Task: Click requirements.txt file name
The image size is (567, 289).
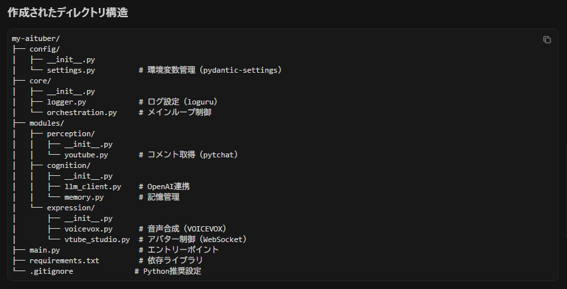Action: pos(64,261)
